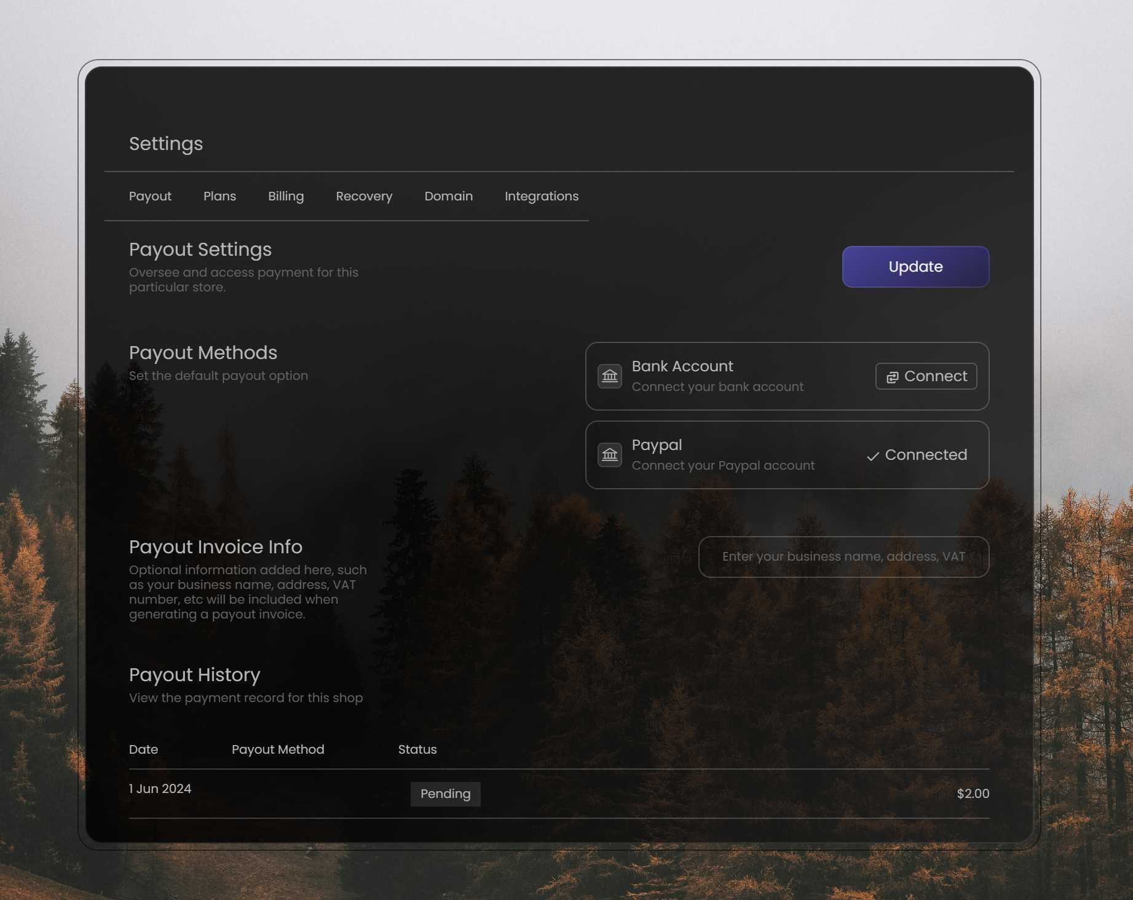Click the Paypal row bank icon
Viewport: 1133px width, 900px height.
609,455
